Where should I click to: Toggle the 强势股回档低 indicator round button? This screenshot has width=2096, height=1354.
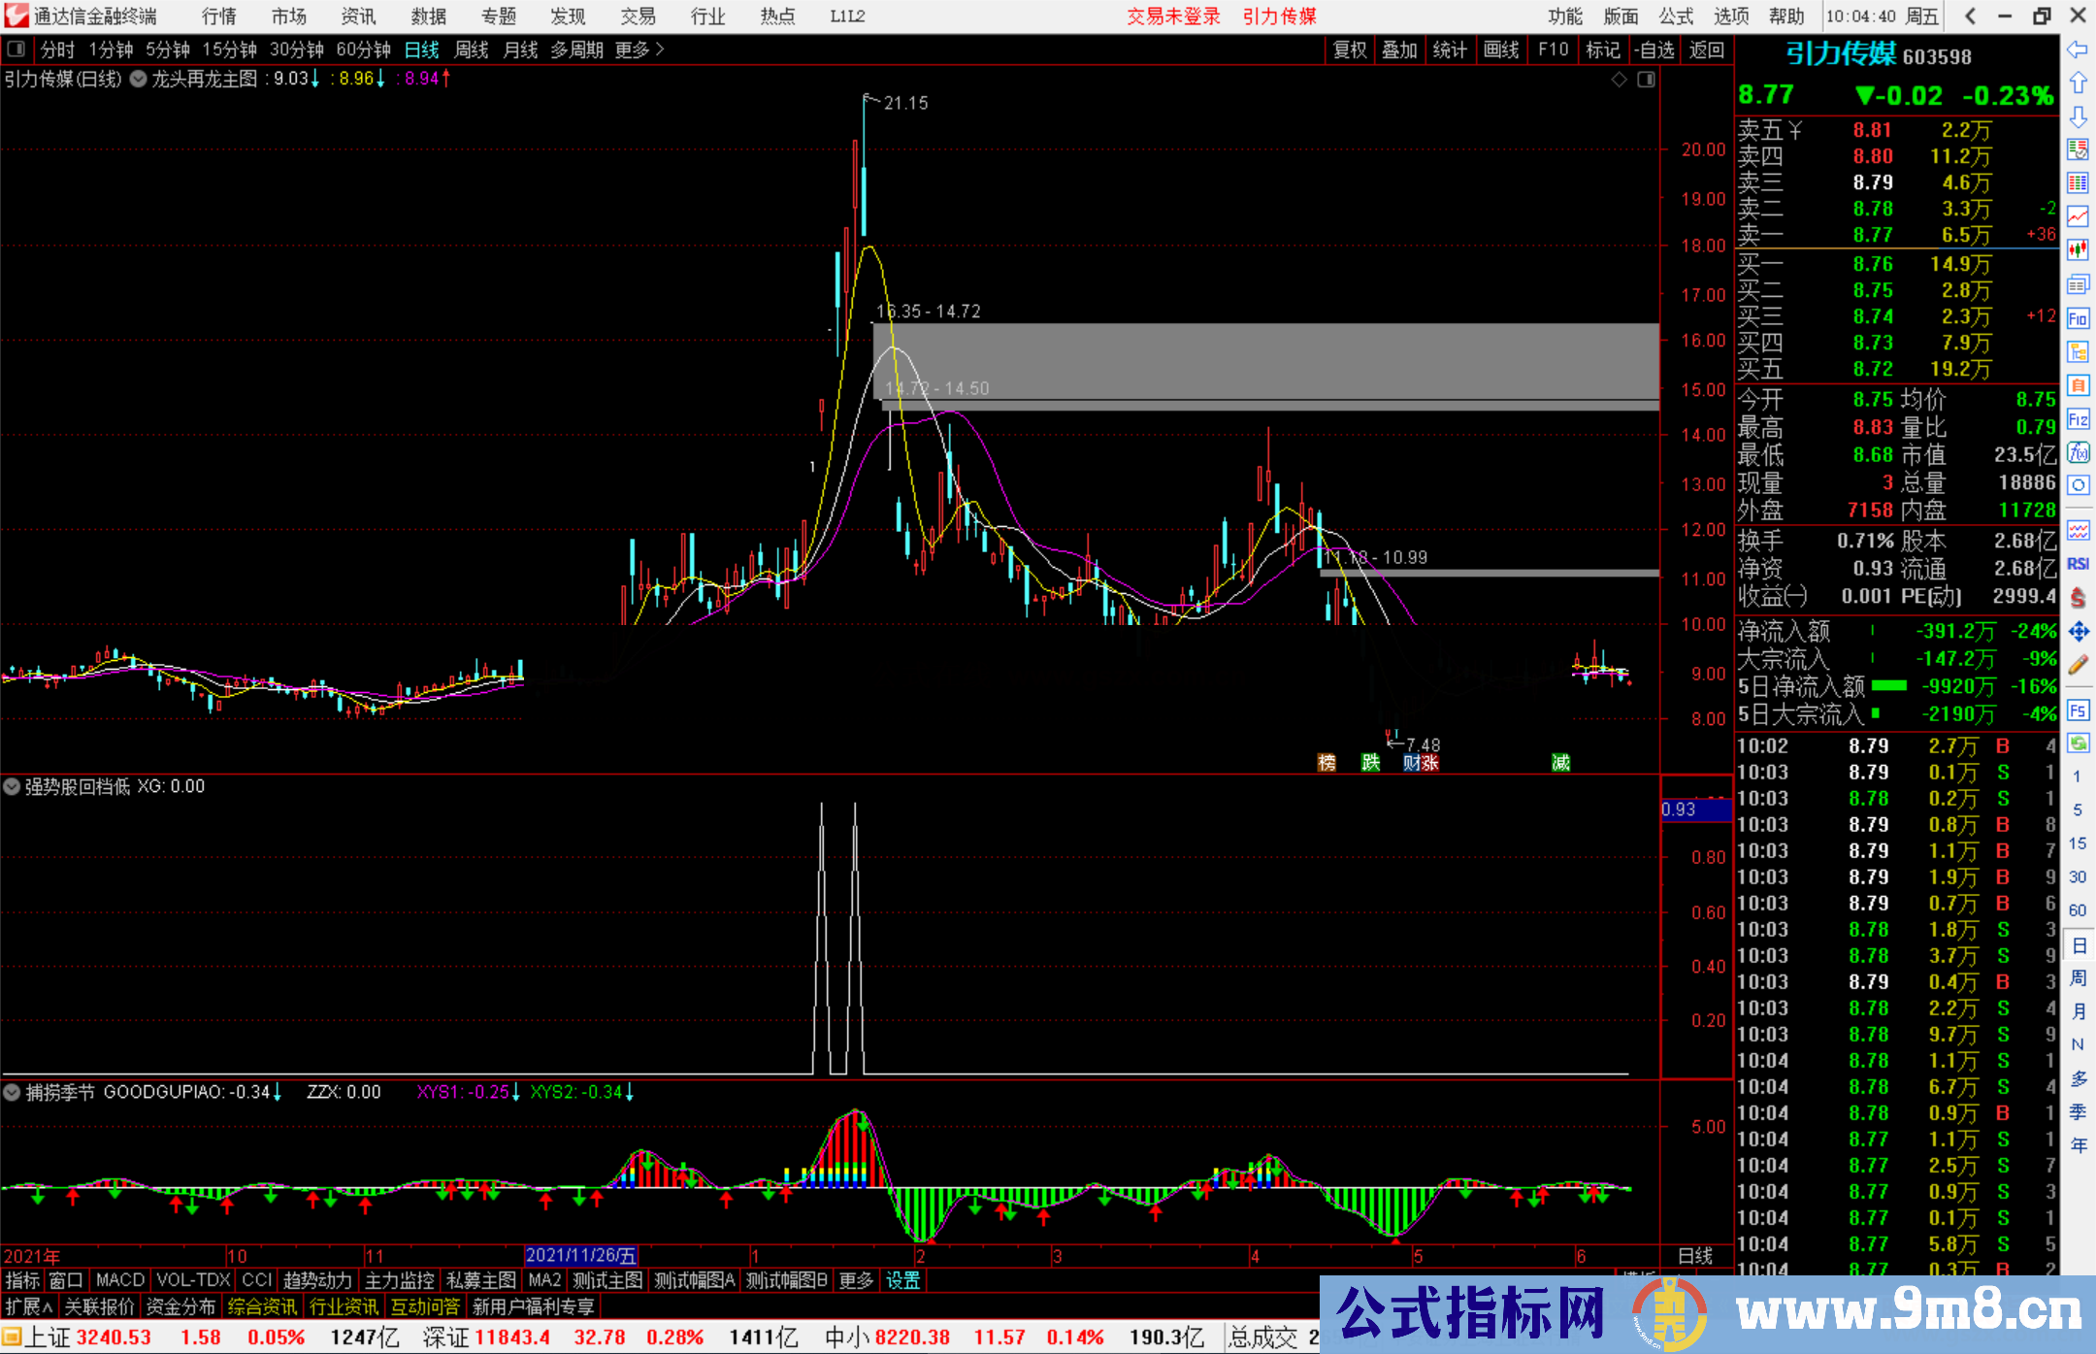(13, 786)
